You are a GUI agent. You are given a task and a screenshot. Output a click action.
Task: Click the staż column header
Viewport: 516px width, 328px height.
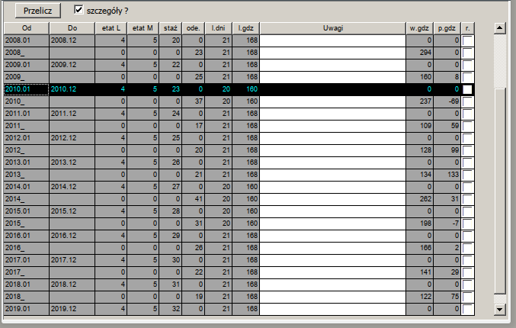(170, 28)
